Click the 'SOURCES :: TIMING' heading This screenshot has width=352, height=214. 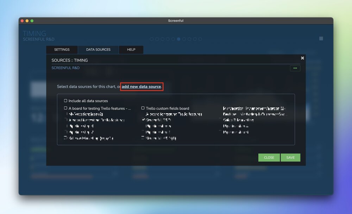(x=70, y=60)
